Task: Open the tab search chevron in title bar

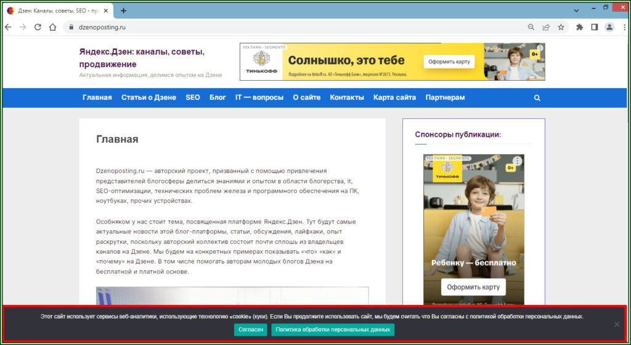Action: click(x=576, y=11)
